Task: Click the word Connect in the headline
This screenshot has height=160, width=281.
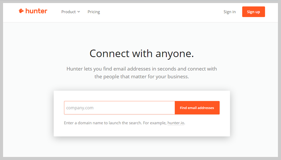Action: click(x=109, y=53)
